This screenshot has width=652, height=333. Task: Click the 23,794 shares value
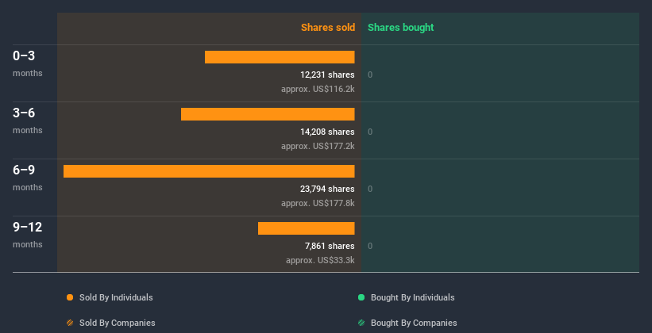(328, 189)
